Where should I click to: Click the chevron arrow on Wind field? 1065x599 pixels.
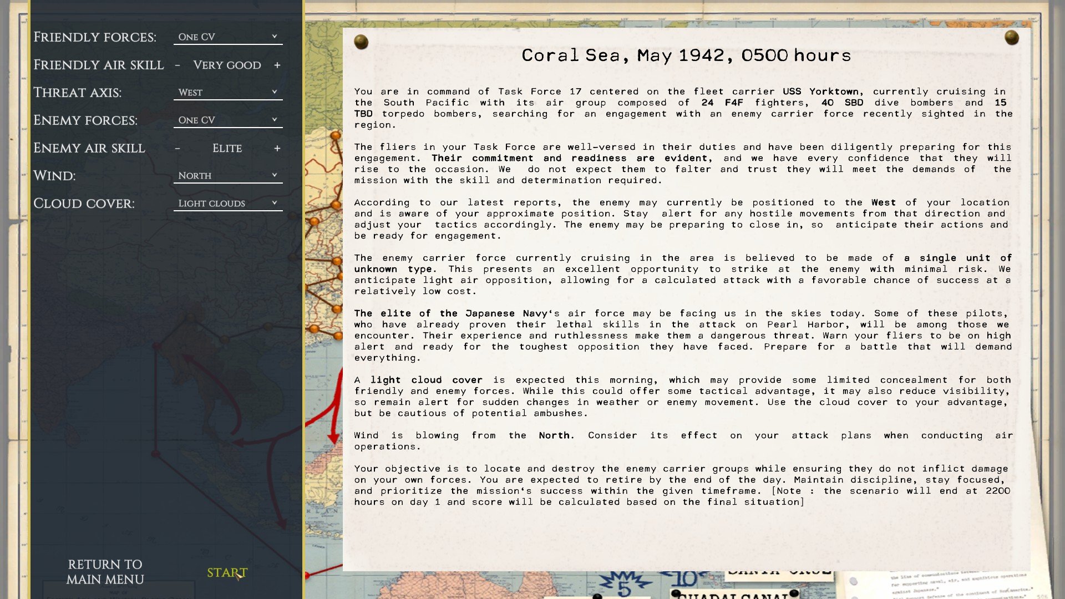pos(274,175)
